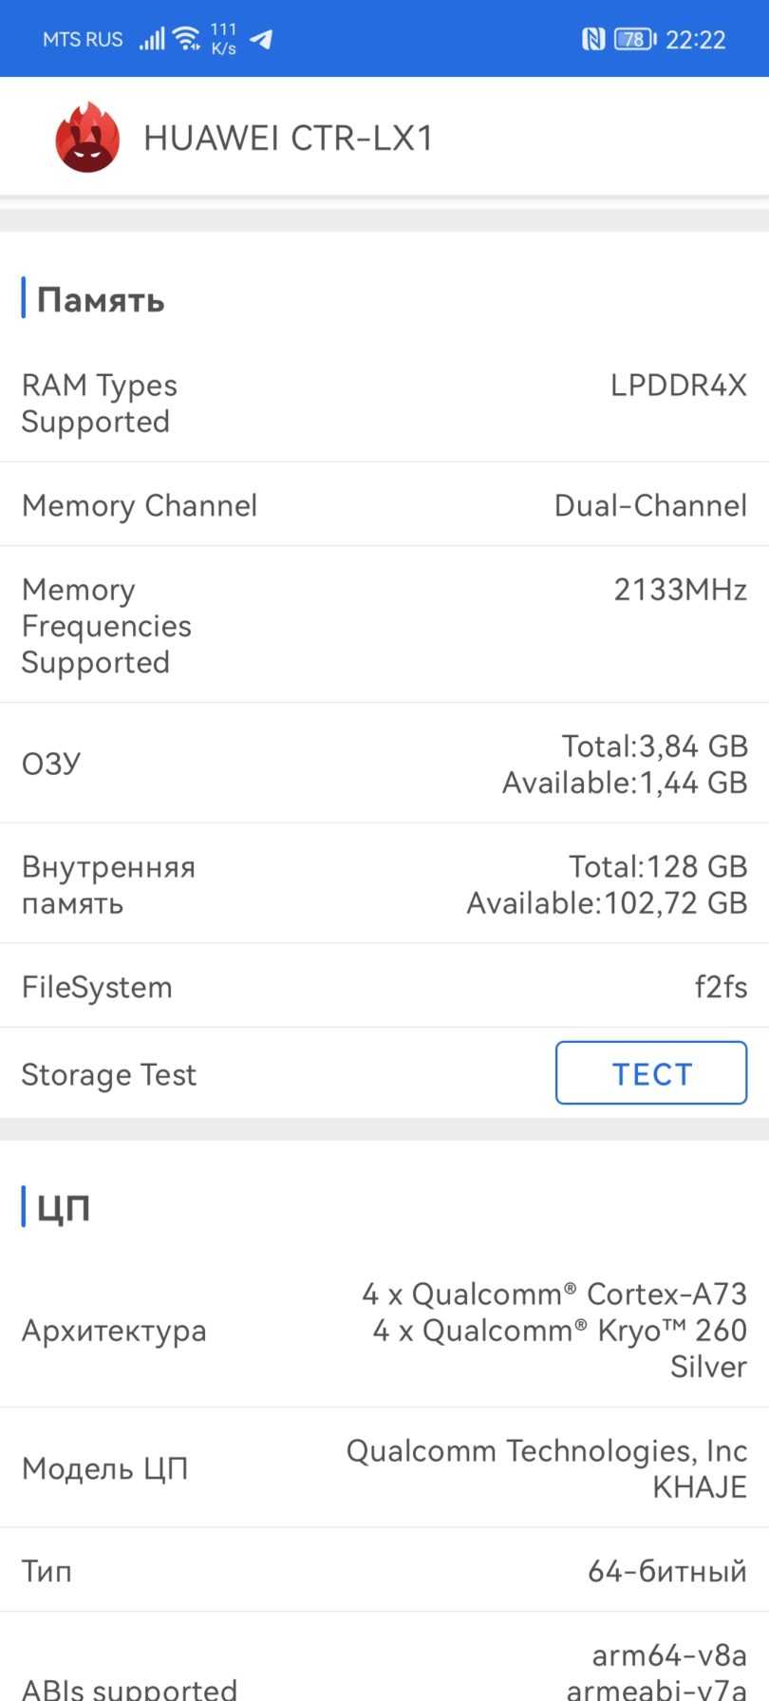Viewport: 769px width, 1701px height.
Task: Tap the NFC icon in status bar
Action: (x=592, y=39)
